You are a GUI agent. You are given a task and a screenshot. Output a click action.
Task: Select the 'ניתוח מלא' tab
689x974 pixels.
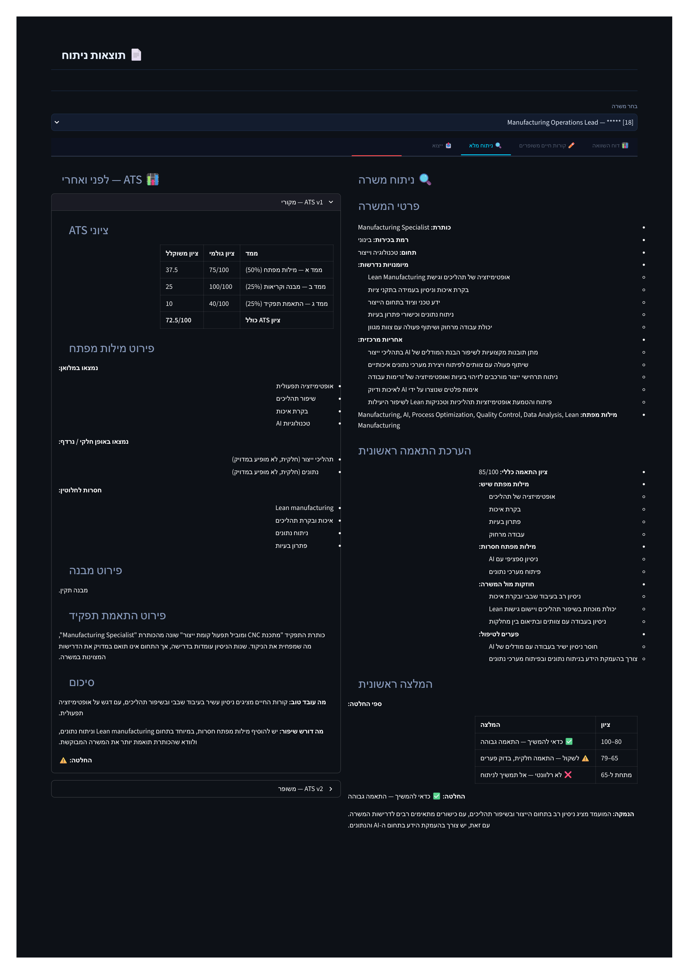point(485,145)
